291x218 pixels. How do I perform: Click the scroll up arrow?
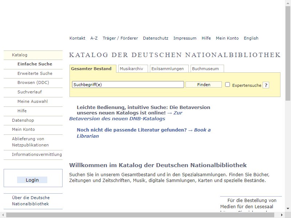(288, 3)
